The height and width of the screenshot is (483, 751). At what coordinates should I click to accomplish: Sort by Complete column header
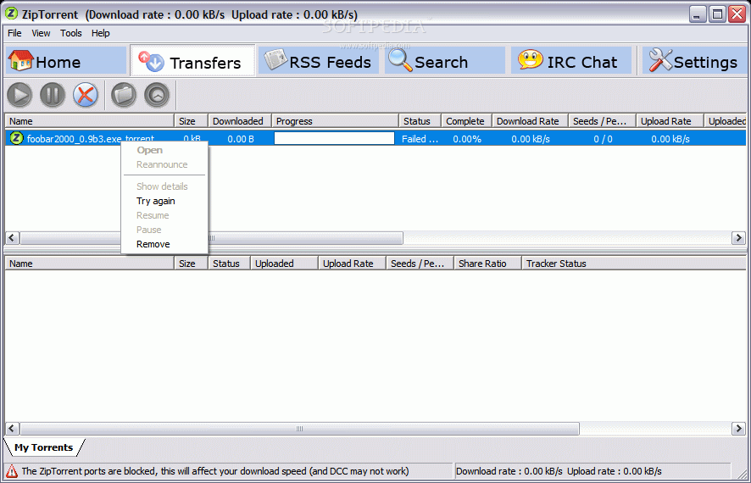coord(466,121)
